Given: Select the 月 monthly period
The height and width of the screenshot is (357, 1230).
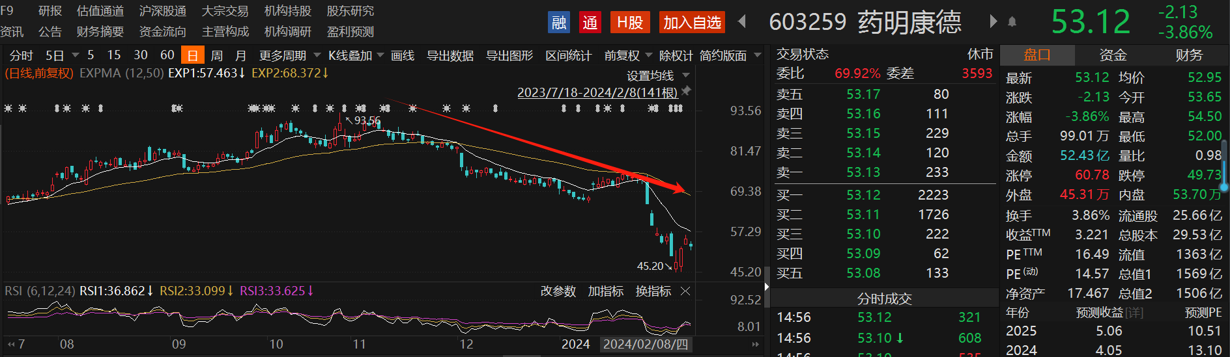Looking at the screenshot, I should [x=240, y=55].
